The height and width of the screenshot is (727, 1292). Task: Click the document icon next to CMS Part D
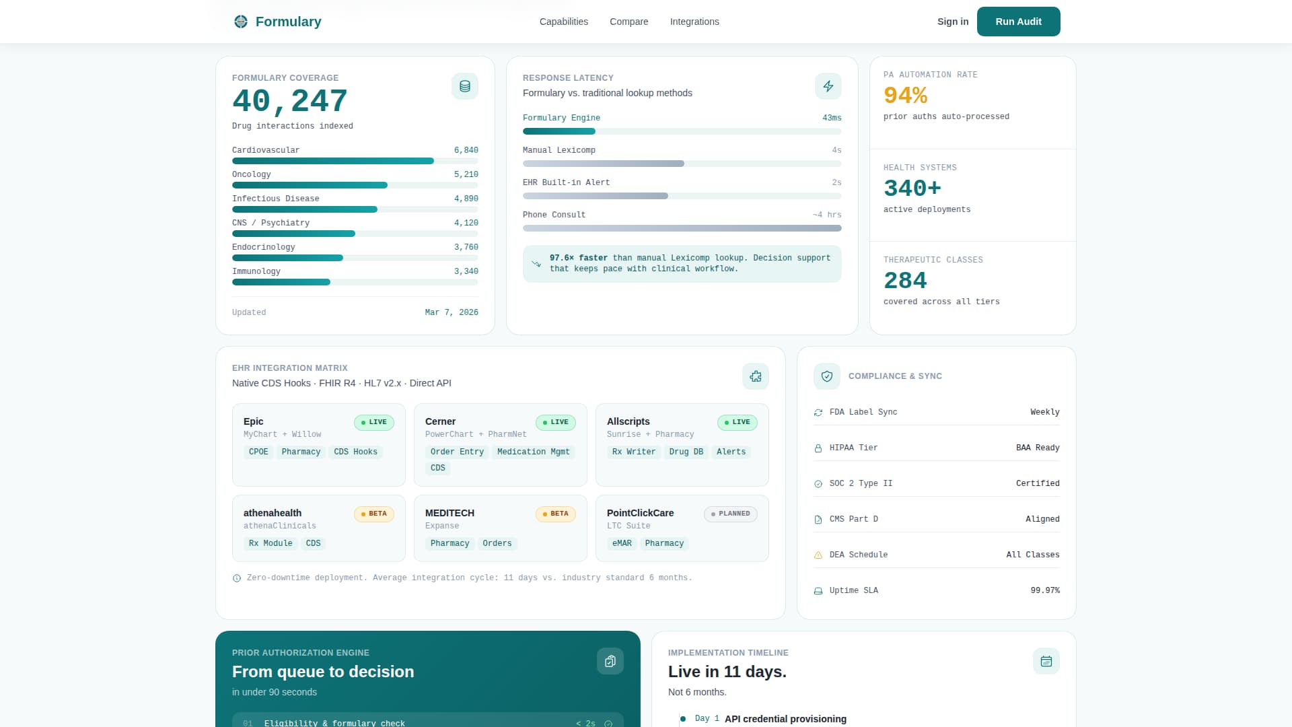click(x=818, y=520)
